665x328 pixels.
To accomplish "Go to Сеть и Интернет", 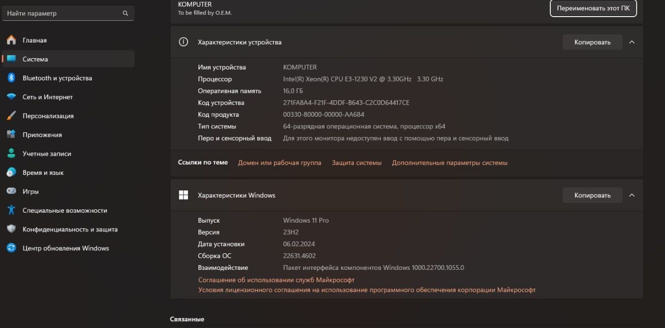I will pos(68,97).
